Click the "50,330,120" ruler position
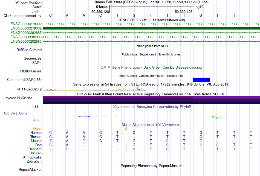This screenshot has width=260, height=176. [x=100, y=11]
